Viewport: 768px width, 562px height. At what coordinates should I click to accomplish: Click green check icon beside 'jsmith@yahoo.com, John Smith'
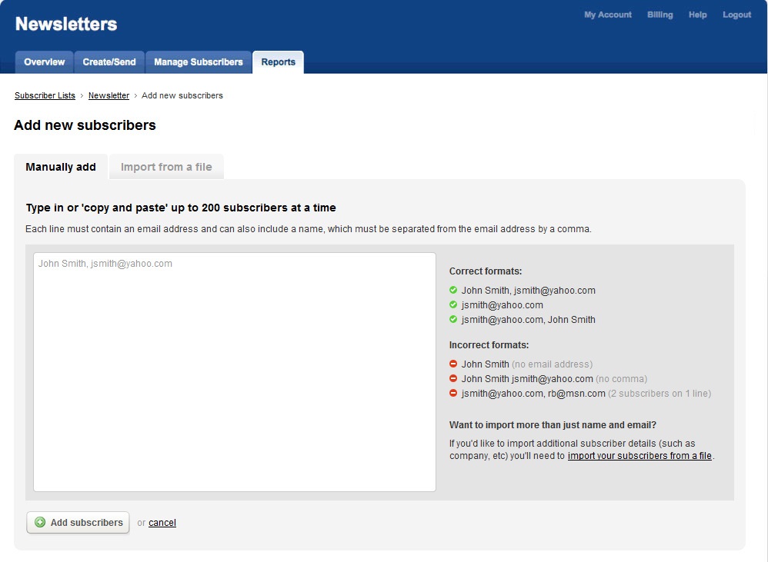point(453,319)
